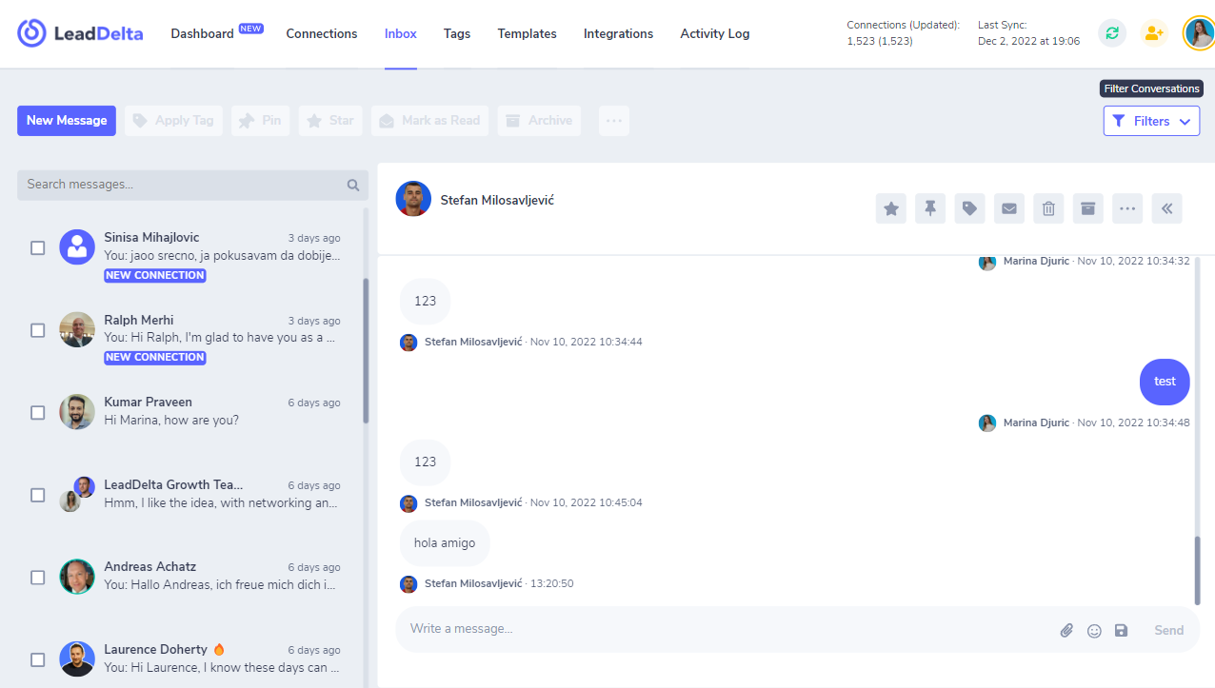Open Kumar Praveen conversation name
The image size is (1215, 688).
pyautogui.click(x=148, y=402)
